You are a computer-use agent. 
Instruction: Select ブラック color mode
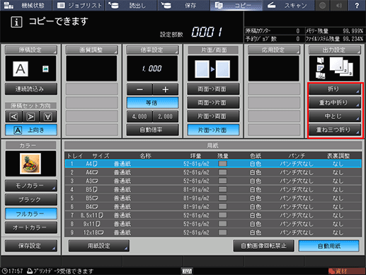[31, 200]
